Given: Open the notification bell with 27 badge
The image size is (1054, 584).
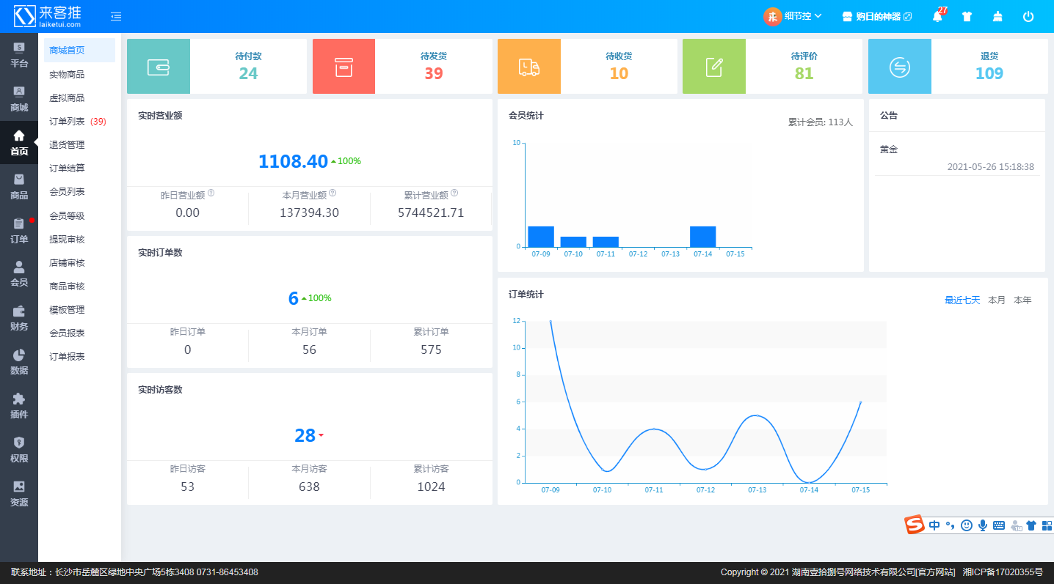Looking at the screenshot, I should click(x=938, y=15).
